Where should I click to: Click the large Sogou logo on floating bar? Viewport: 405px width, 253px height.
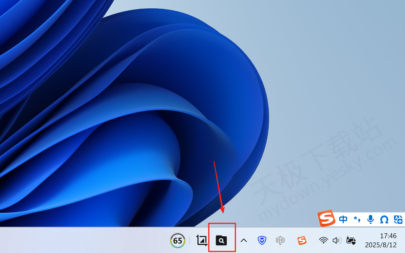point(326,219)
